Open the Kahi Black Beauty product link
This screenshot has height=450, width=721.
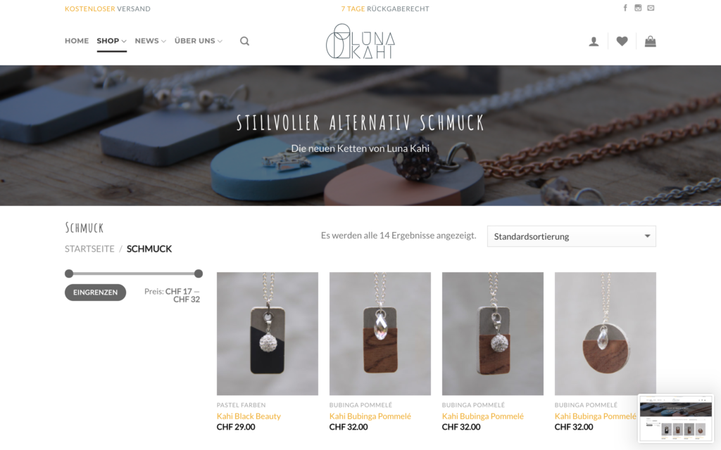pyautogui.click(x=249, y=416)
